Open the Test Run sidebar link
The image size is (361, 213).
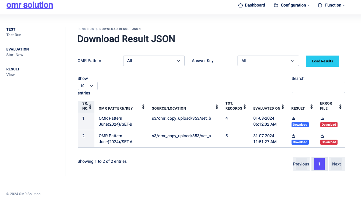pyautogui.click(x=14, y=35)
